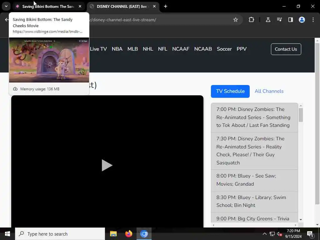Close the Disney Channel tab
Image resolution: width=320 pixels, height=240 pixels.
pos(154,6)
